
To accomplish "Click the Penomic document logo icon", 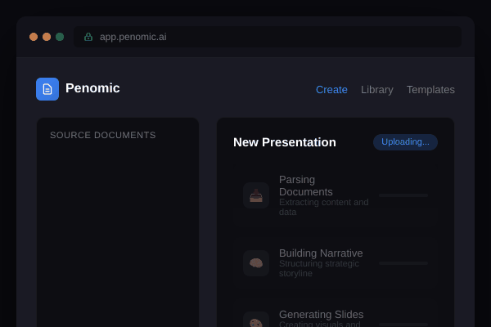I will [x=47, y=89].
